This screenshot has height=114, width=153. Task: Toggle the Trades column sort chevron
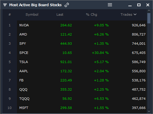coord(135,15)
